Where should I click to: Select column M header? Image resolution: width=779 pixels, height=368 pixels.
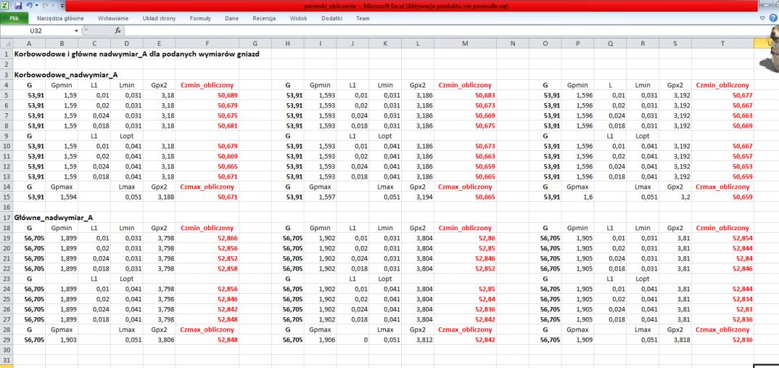point(465,44)
